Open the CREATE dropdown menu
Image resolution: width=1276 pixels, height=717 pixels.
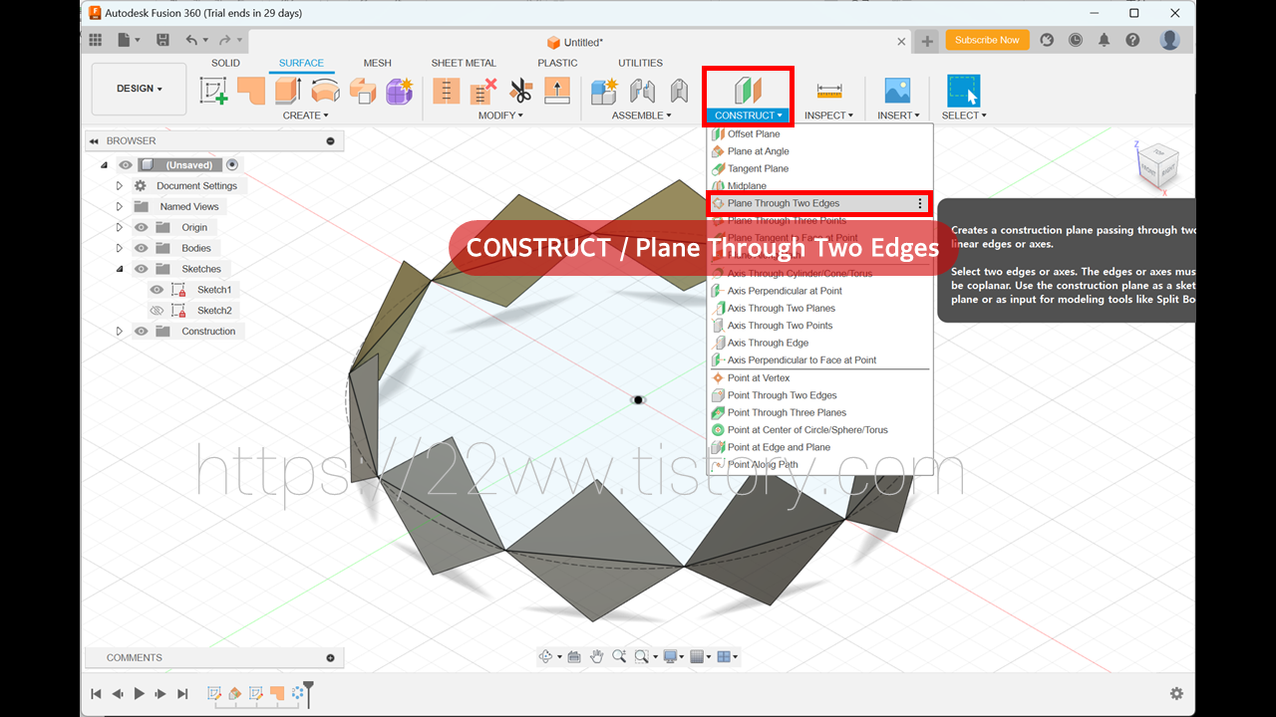[305, 116]
